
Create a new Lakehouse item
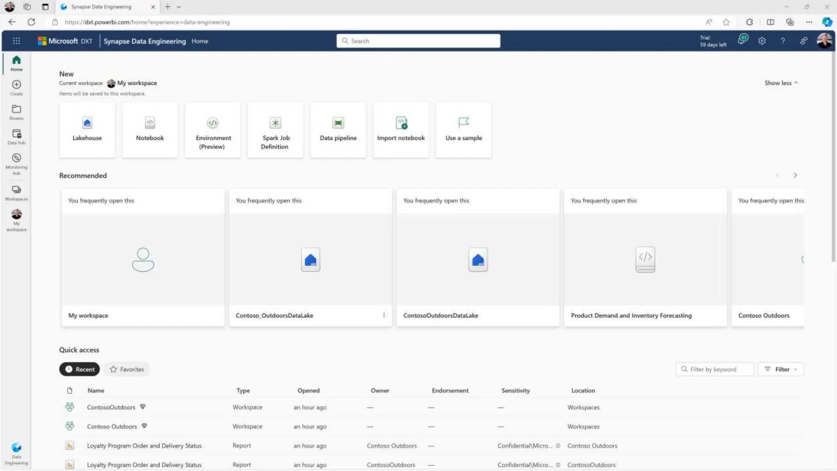(x=87, y=130)
